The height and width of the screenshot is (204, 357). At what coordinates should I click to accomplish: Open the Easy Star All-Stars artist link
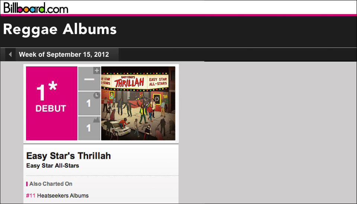click(x=52, y=165)
